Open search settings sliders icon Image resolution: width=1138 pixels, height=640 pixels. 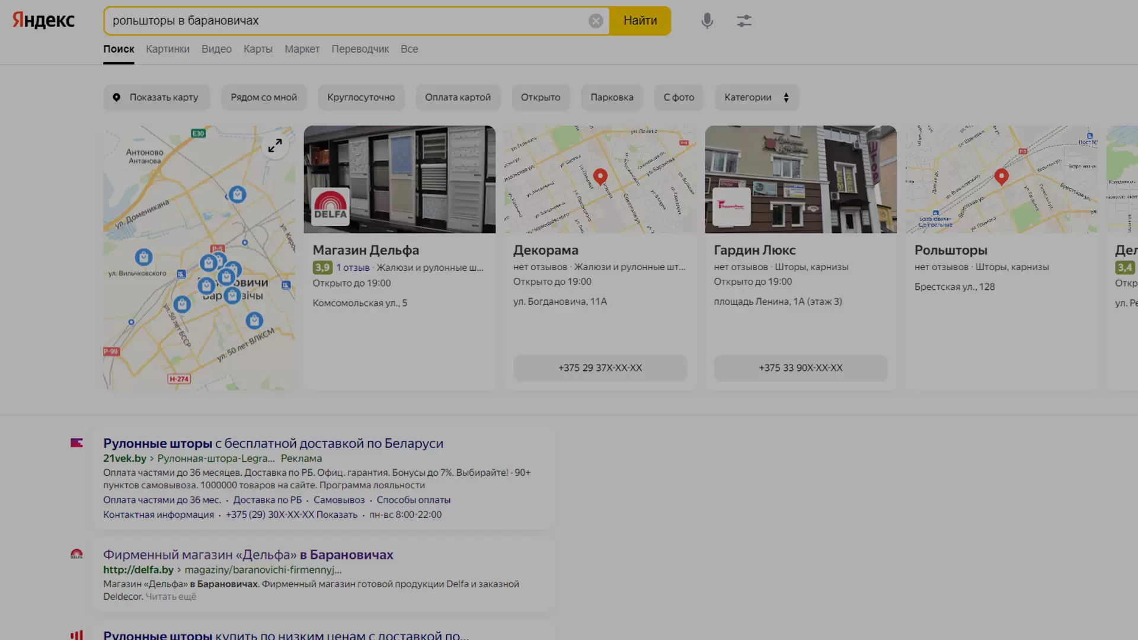tap(744, 21)
